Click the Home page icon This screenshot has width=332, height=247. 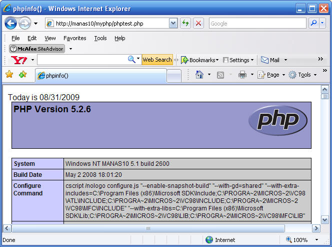click(199, 75)
